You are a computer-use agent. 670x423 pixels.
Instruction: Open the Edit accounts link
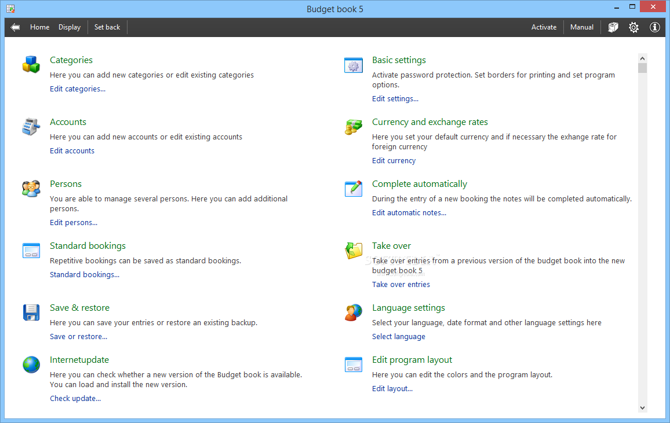[72, 150]
